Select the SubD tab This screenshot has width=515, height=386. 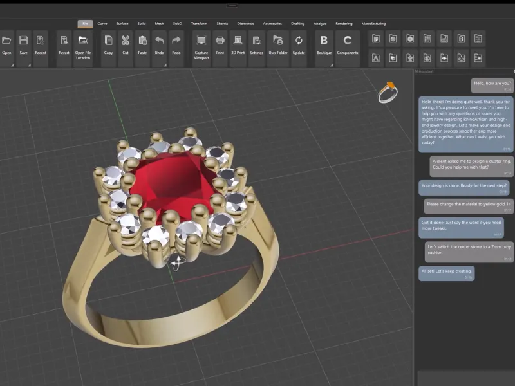178,24
